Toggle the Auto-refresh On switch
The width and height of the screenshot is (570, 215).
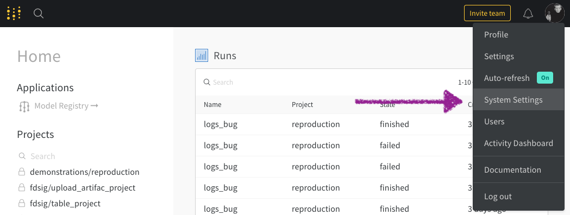(x=545, y=78)
